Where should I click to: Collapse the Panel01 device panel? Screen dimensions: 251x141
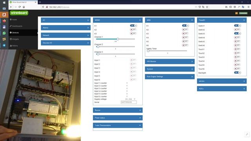point(222,20)
